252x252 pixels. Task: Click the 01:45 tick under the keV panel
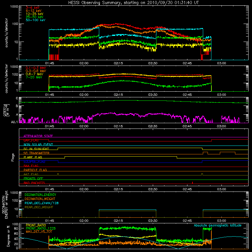pos(49,63)
